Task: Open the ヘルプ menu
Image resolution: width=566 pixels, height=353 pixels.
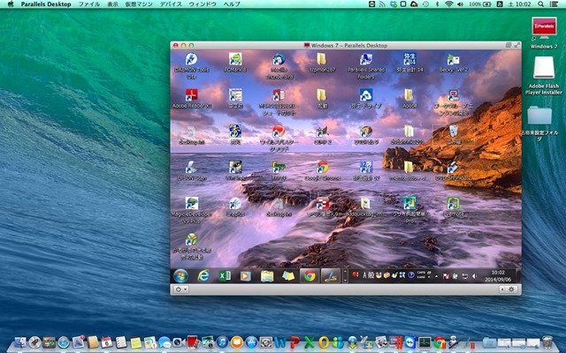Action: pos(232,4)
